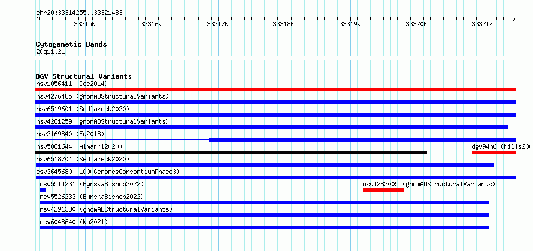Select the 20q11.21 band label
Screen dimensions: 533x251
[x=50, y=52]
